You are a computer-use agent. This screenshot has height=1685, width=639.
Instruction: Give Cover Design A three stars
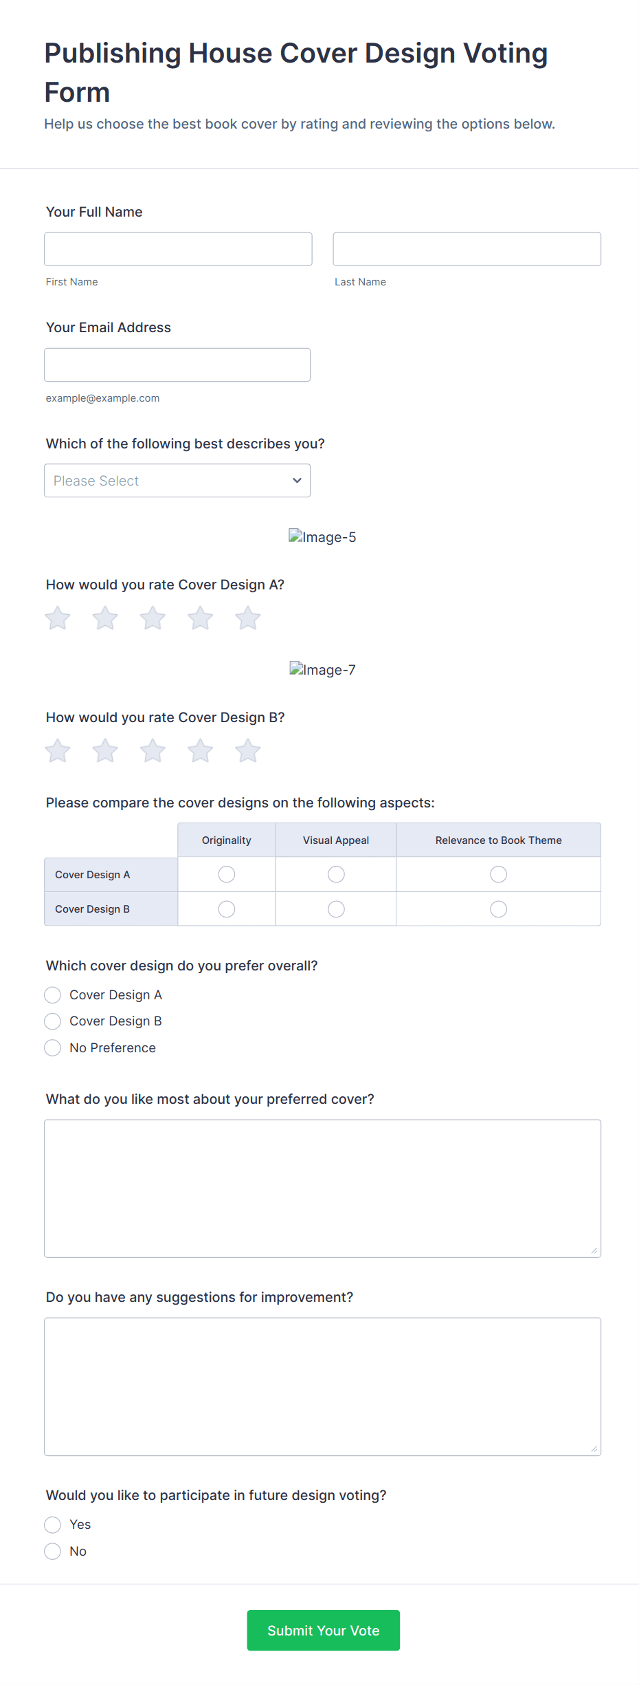pyautogui.click(x=153, y=618)
